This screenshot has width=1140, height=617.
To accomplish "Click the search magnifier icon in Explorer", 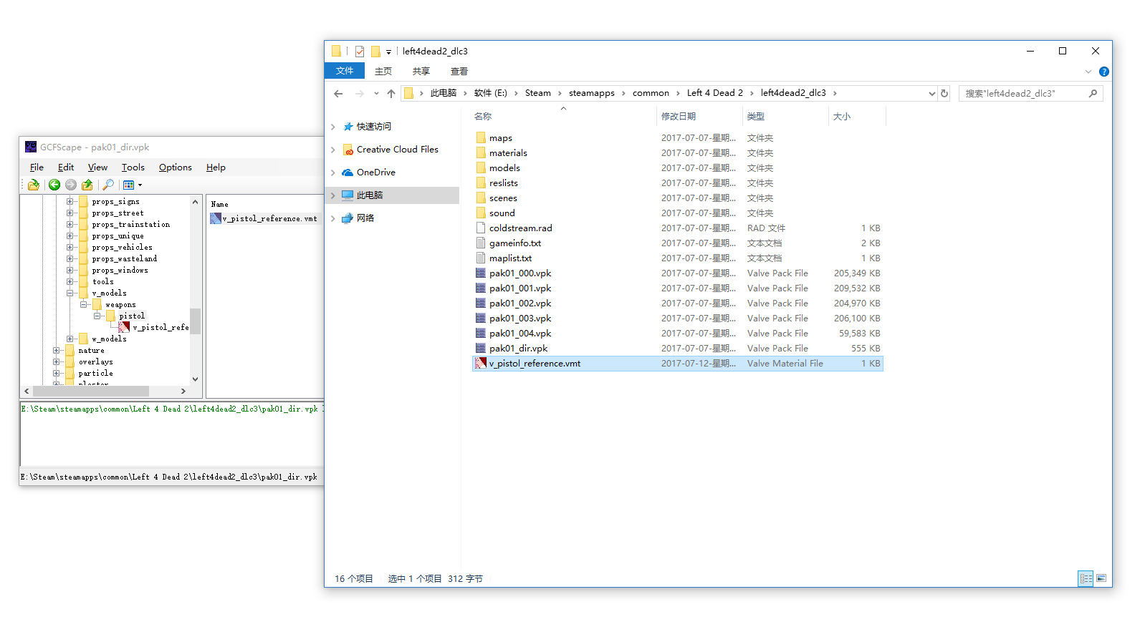I will point(1093,94).
